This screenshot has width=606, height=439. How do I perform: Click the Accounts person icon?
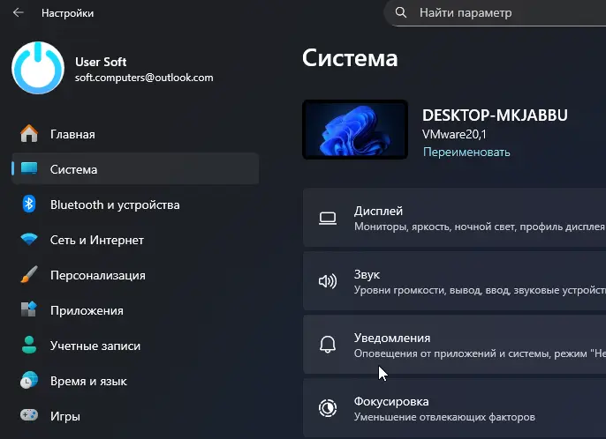[x=29, y=346]
